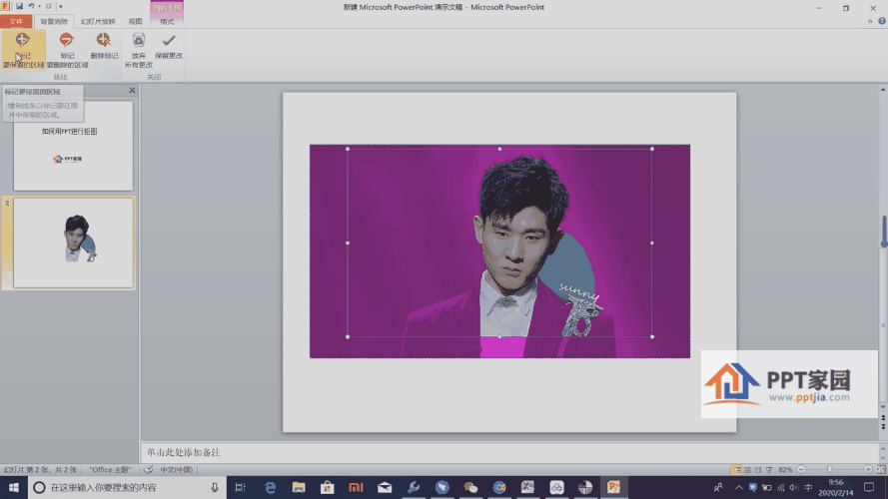Open the File tab
The height and width of the screenshot is (499, 888).
tap(16, 22)
